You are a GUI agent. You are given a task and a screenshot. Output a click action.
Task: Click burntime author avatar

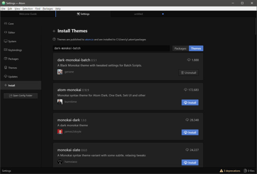coord(60,102)
